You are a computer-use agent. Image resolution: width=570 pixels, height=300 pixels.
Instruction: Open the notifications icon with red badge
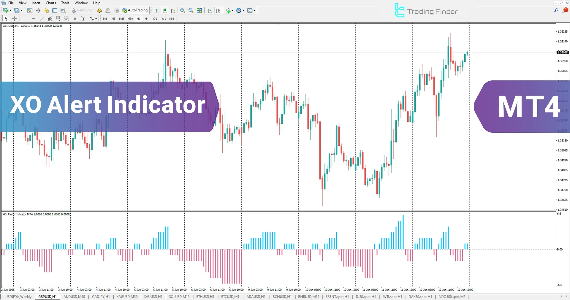(x=565, y=10)
